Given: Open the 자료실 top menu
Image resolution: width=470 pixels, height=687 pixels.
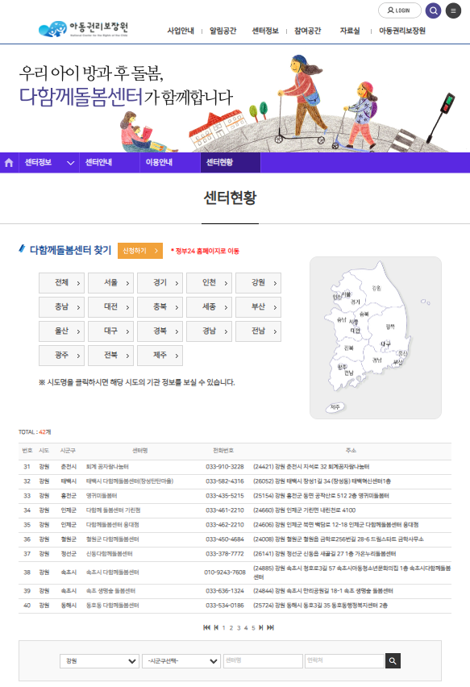Looking at the screenshot, I should 350,31.
